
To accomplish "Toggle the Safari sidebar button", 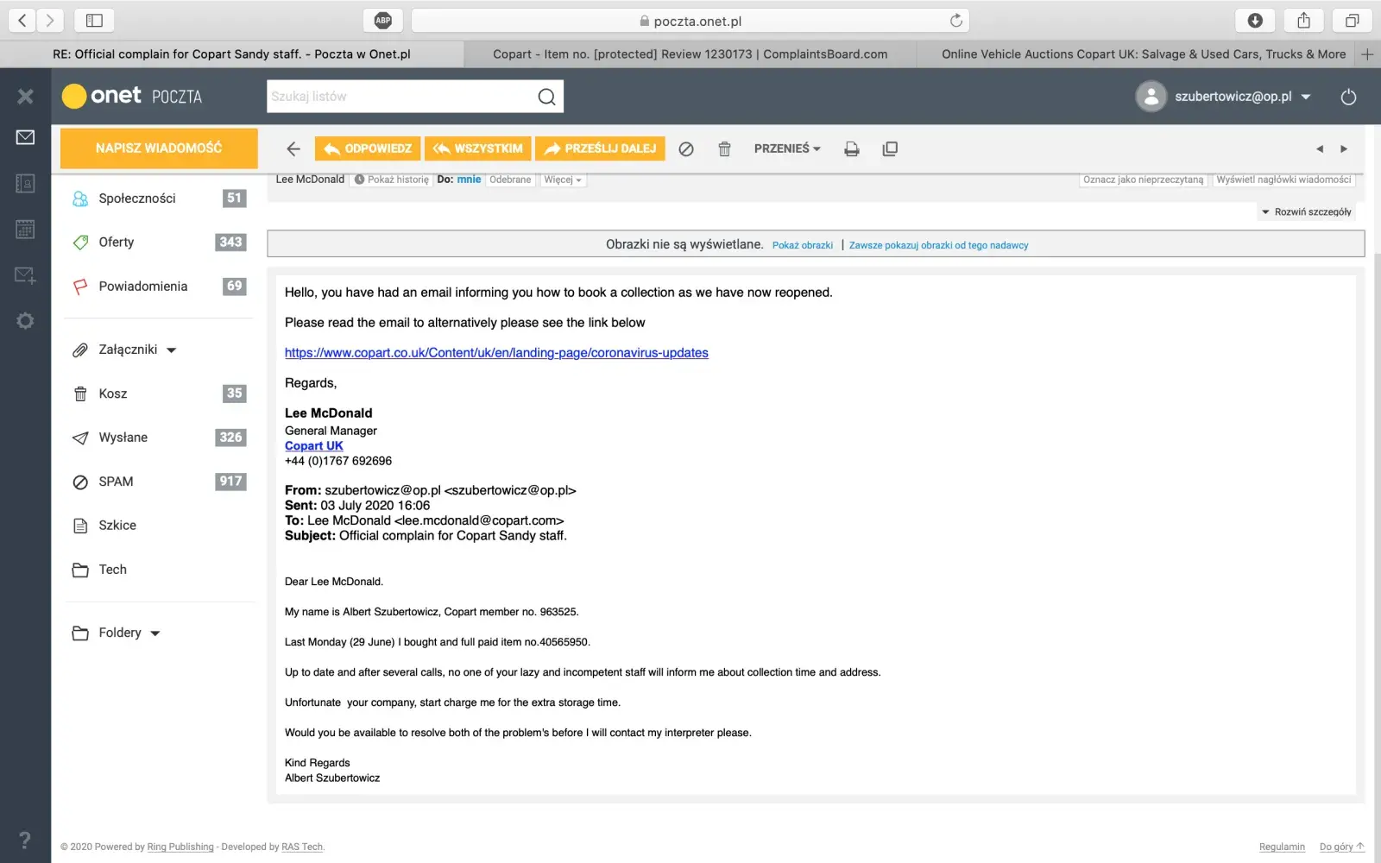I will (x=94, y=21).
